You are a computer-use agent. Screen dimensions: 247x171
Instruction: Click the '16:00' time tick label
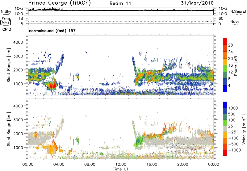point(152,165)
